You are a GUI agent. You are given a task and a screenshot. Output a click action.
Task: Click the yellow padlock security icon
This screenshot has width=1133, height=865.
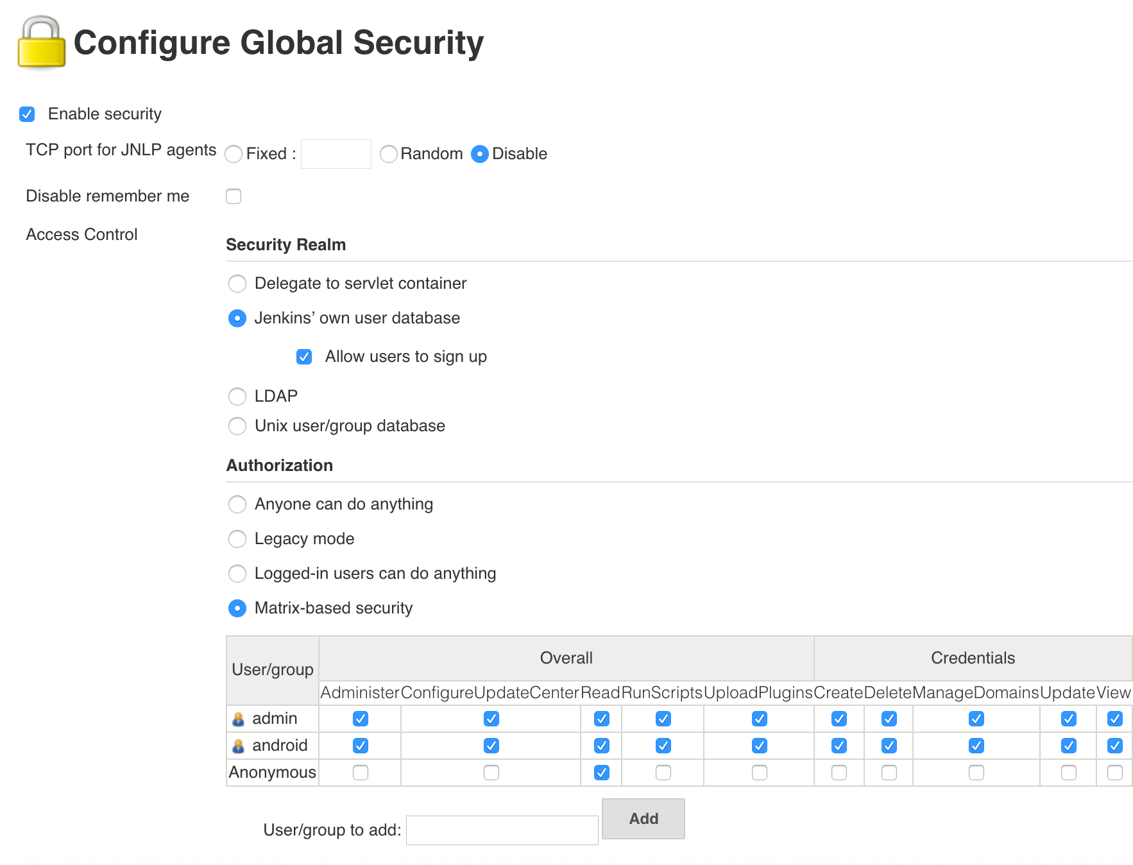41,42
